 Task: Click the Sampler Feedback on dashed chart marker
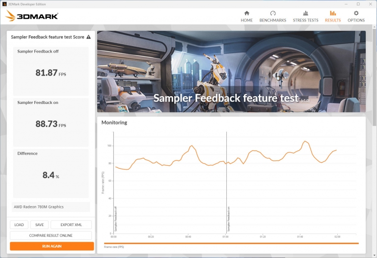pyautogui.click(x=226, y=182)
